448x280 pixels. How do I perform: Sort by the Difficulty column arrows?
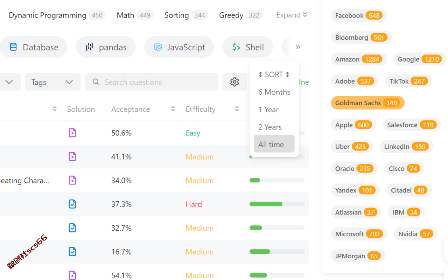[x=237, y=109]
